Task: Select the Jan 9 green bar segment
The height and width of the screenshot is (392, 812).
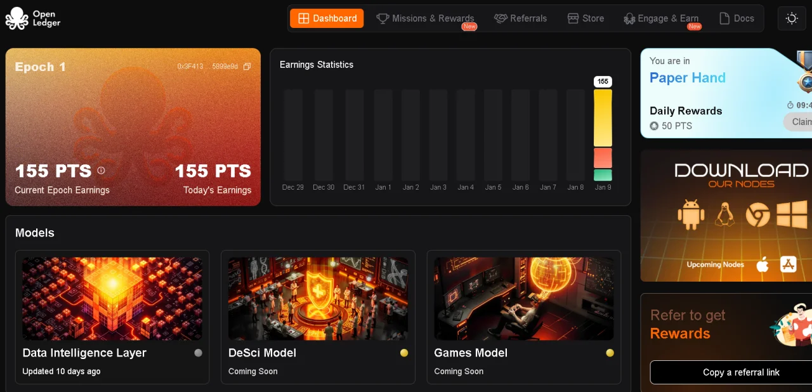Action: (x=603, y=175)
